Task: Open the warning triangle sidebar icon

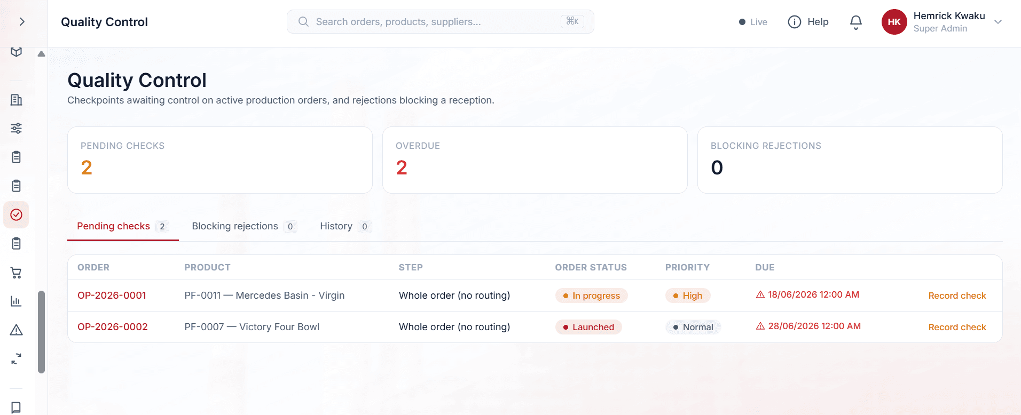Action: pos(17,330)
